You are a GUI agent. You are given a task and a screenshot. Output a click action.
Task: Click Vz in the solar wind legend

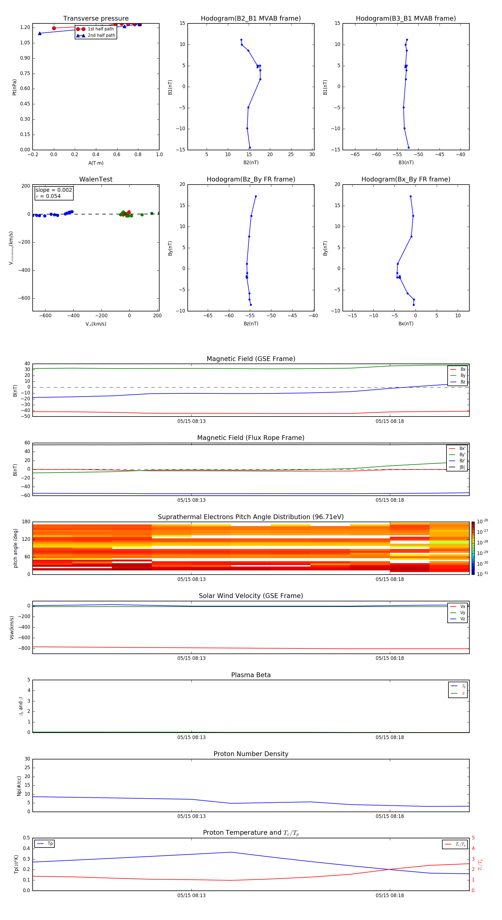[458, 619]
